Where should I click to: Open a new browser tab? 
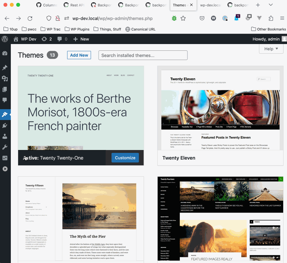pos(258,5)
